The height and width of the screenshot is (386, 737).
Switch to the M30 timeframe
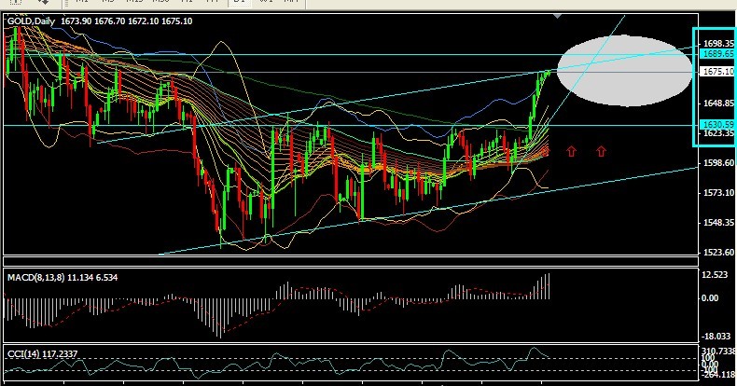[160, 2]
